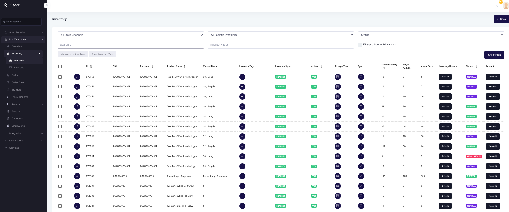The height and width of the screenshot is (212, 509).
Task: Click the sync icon for item 861931
Action: [361, 186]
